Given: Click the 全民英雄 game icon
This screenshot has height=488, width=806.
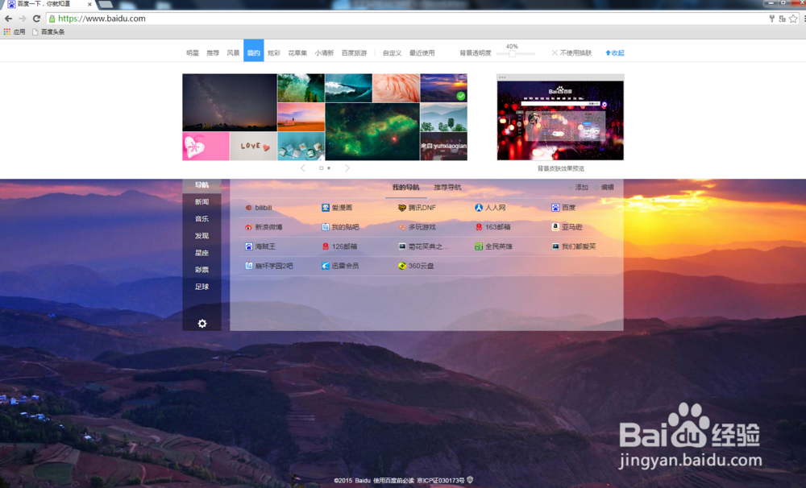Looking at the screenshot, I should pos(479,246).
